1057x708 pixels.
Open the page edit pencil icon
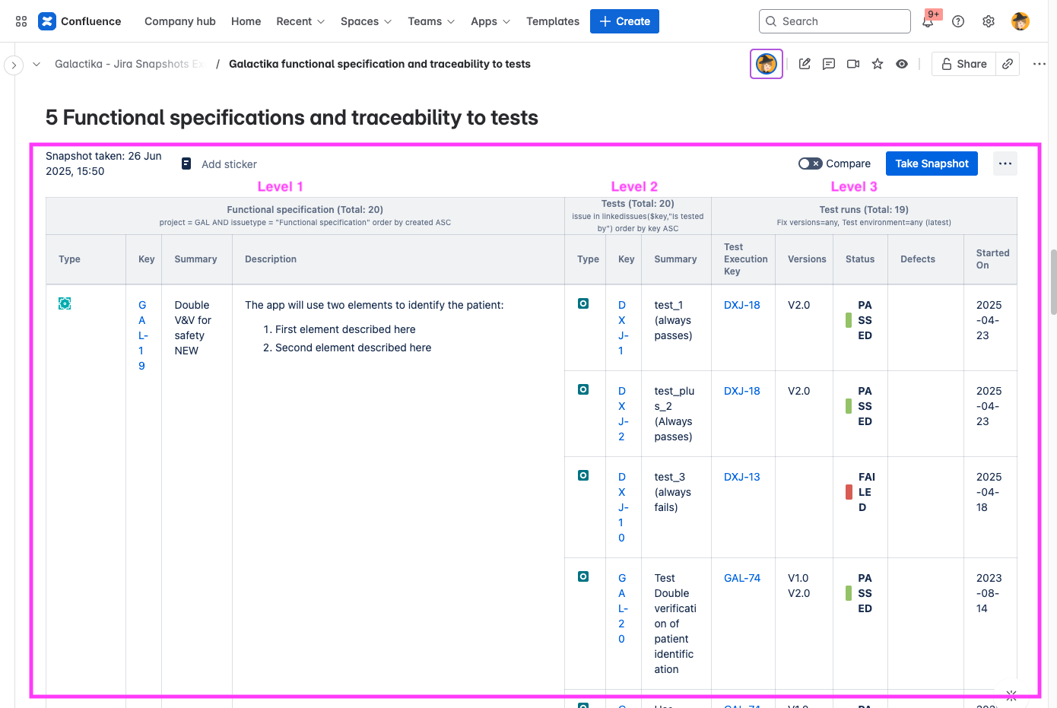click(x=804, y=64)
